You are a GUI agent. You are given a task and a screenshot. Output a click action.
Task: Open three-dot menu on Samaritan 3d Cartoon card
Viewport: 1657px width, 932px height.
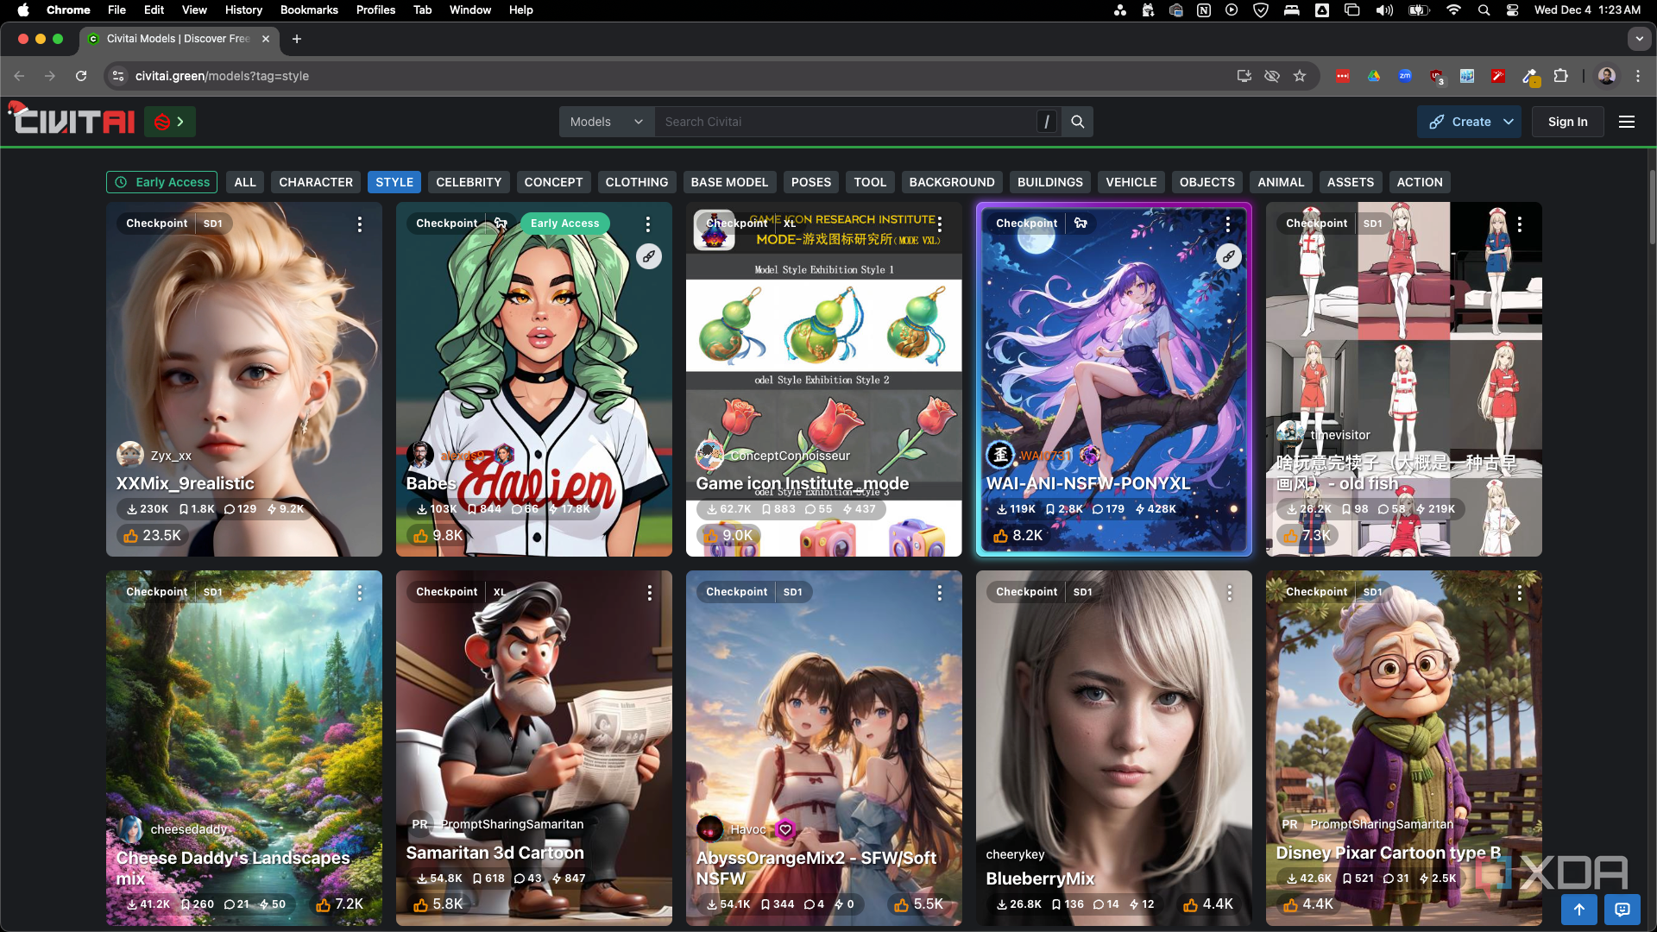[x=650, y=593]
